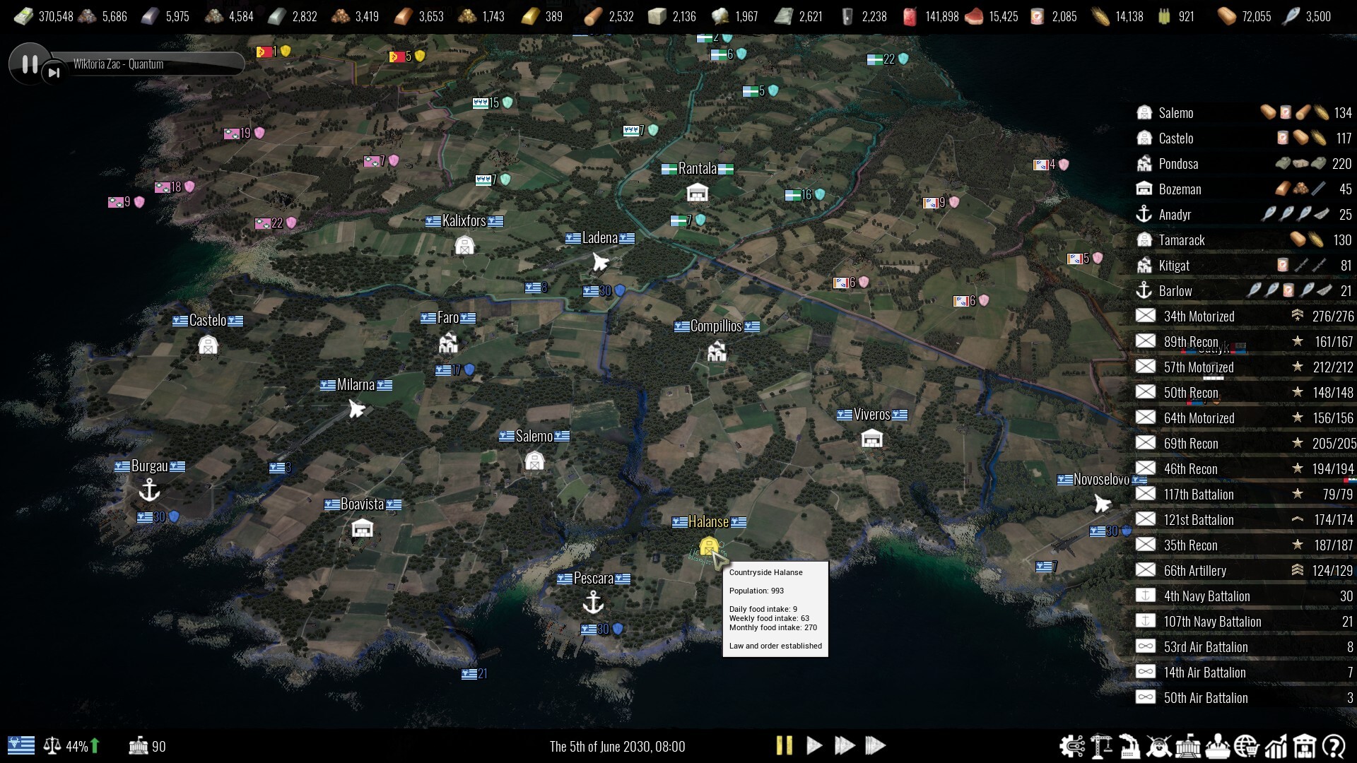Open the factory production menu icon
1357x763 pixels.
click(1129, 746)
